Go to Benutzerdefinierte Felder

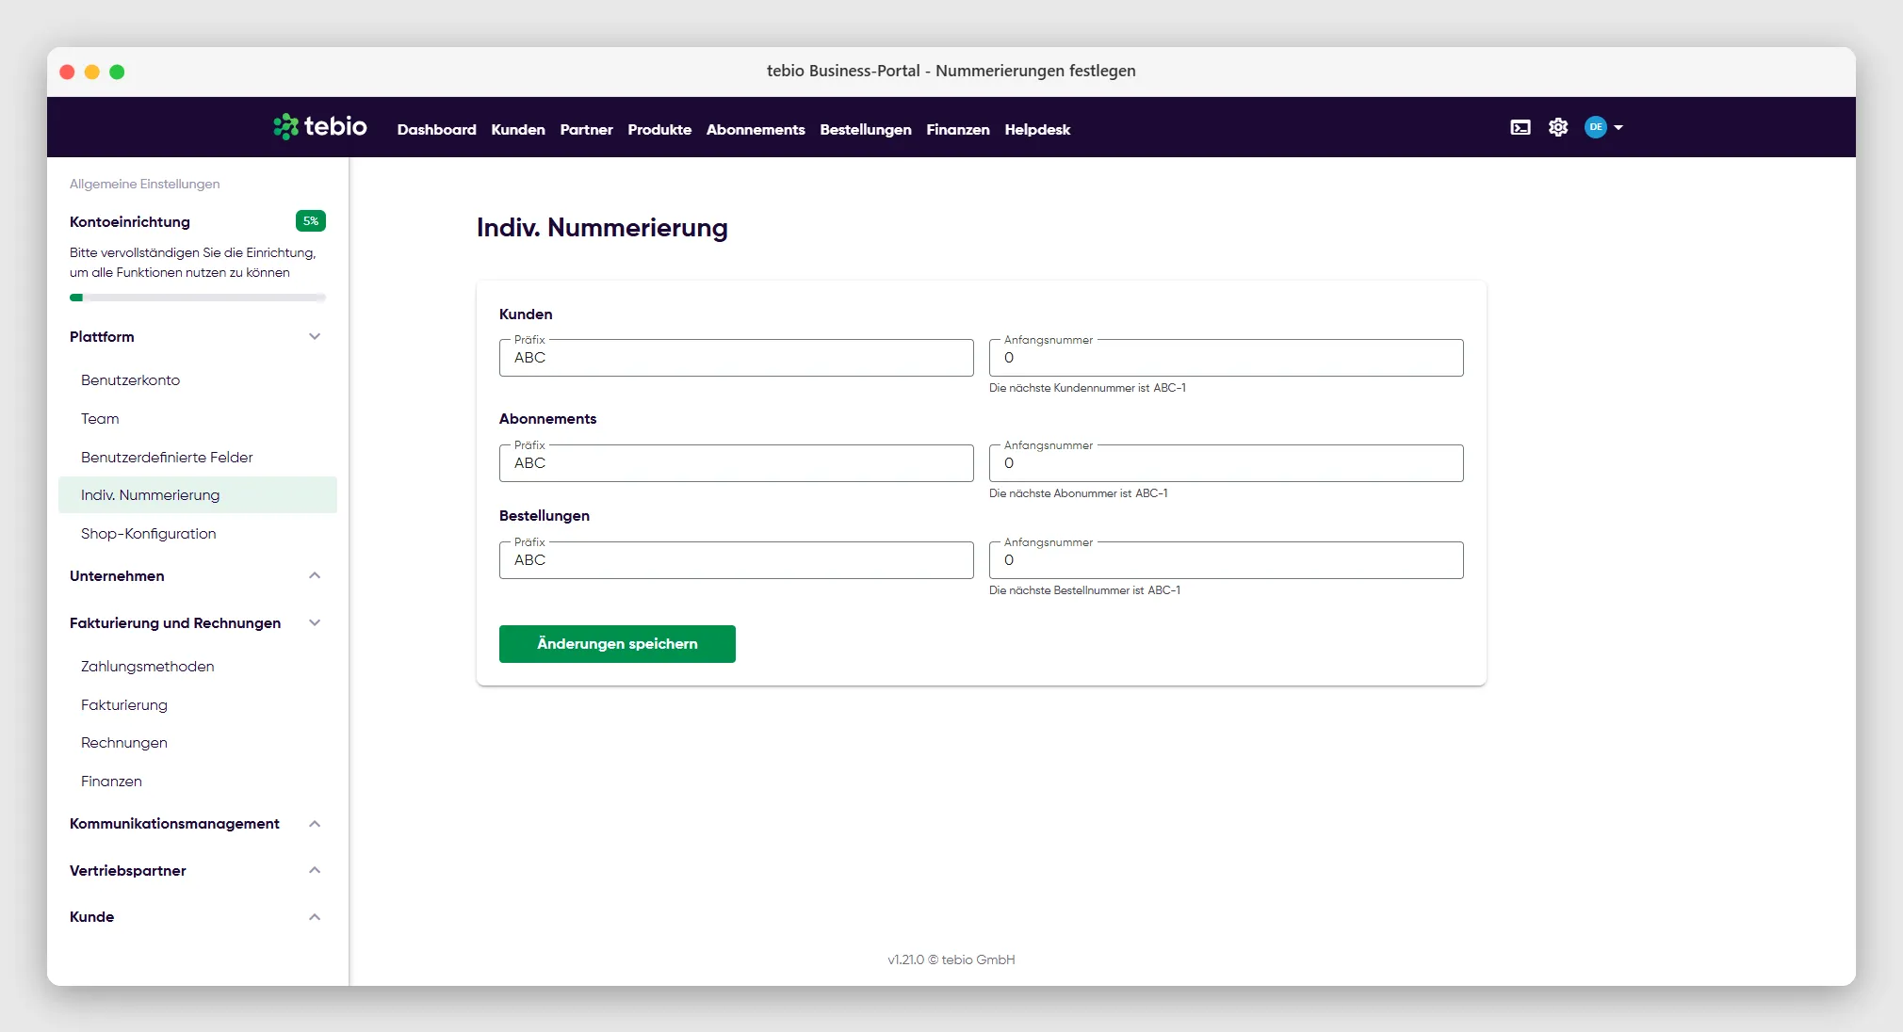click(167, 458)
